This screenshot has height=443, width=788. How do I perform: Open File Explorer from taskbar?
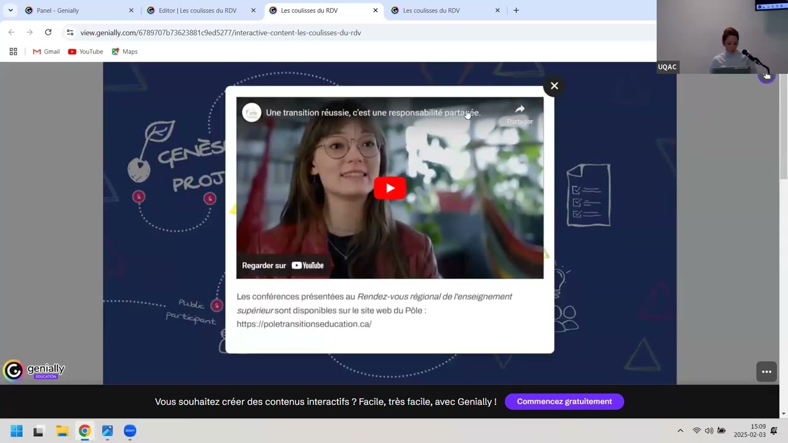[62, 431]
